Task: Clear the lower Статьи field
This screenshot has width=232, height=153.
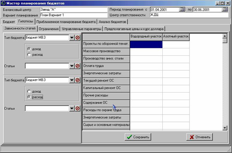Action: coord(77,108)
